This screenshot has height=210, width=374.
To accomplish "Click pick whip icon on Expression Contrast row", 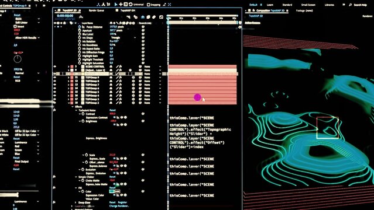I will pos(122,117).
